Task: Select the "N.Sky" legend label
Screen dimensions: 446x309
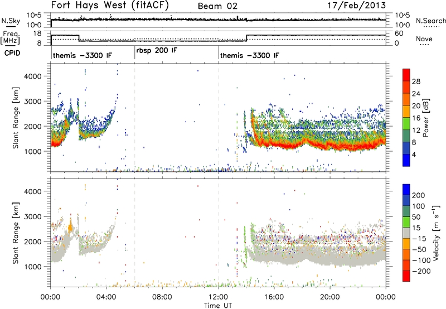Action: (11, 21)
